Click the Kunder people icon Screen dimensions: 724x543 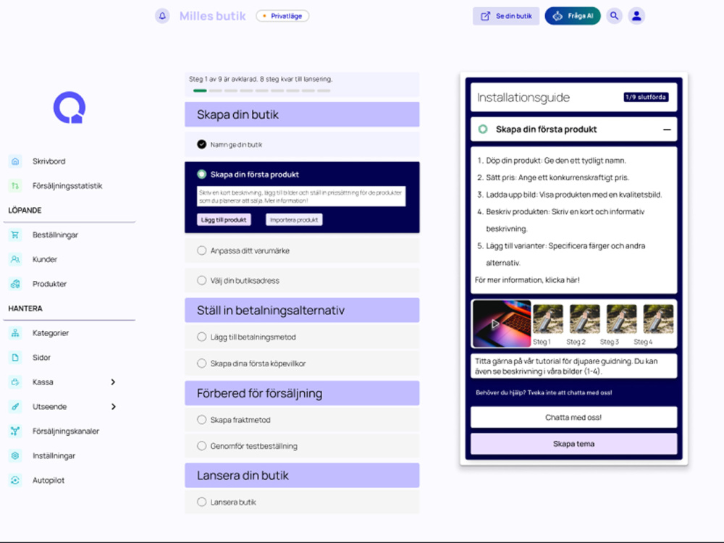pyautogui.click(x=15, y=259)
